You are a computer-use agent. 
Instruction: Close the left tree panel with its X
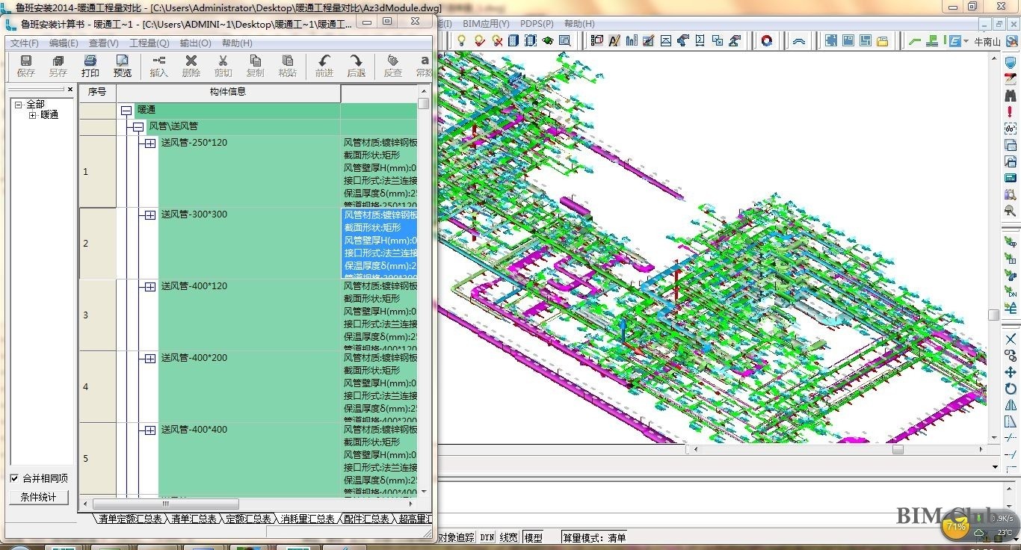tap(70, 90)
